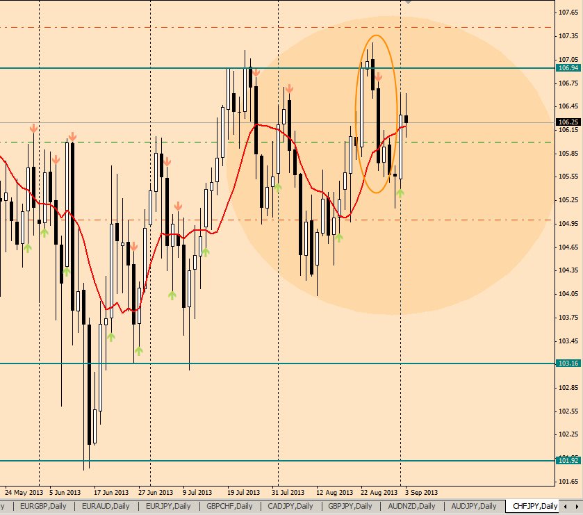Image resolution: width=583 pixels, height=515 pixels.
Task: Click the 103.16 support level label
Action: 568,363
